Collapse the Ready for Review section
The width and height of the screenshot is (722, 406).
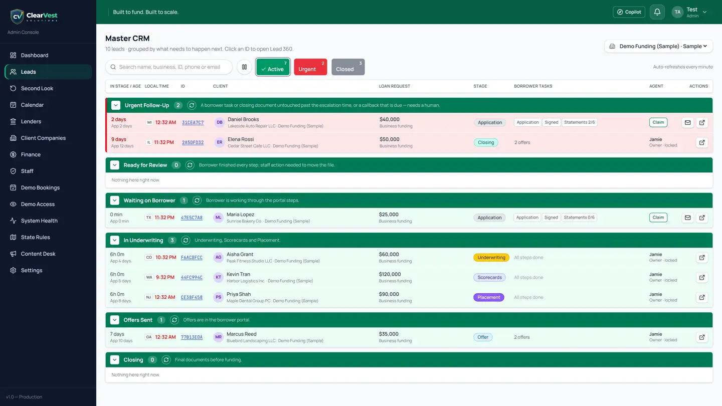tap(115, 165)
